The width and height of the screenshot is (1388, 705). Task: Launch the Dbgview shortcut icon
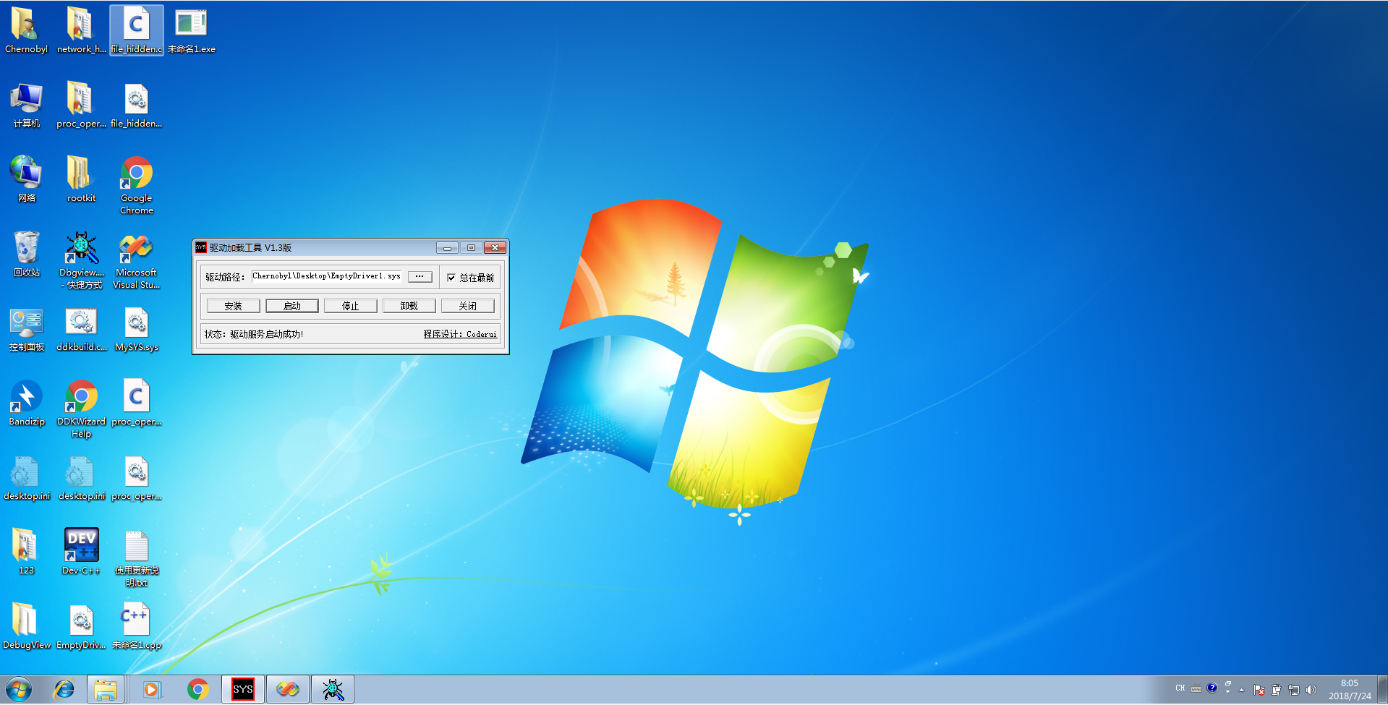[81, 260]
